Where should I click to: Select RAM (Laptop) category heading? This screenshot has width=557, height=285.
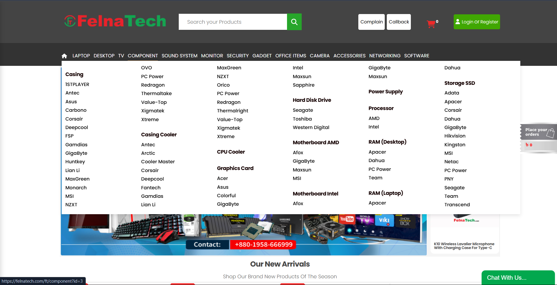(386, 193)
